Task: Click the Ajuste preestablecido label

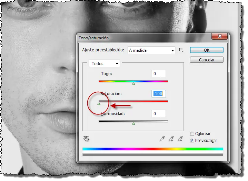Action: (103, 50)
